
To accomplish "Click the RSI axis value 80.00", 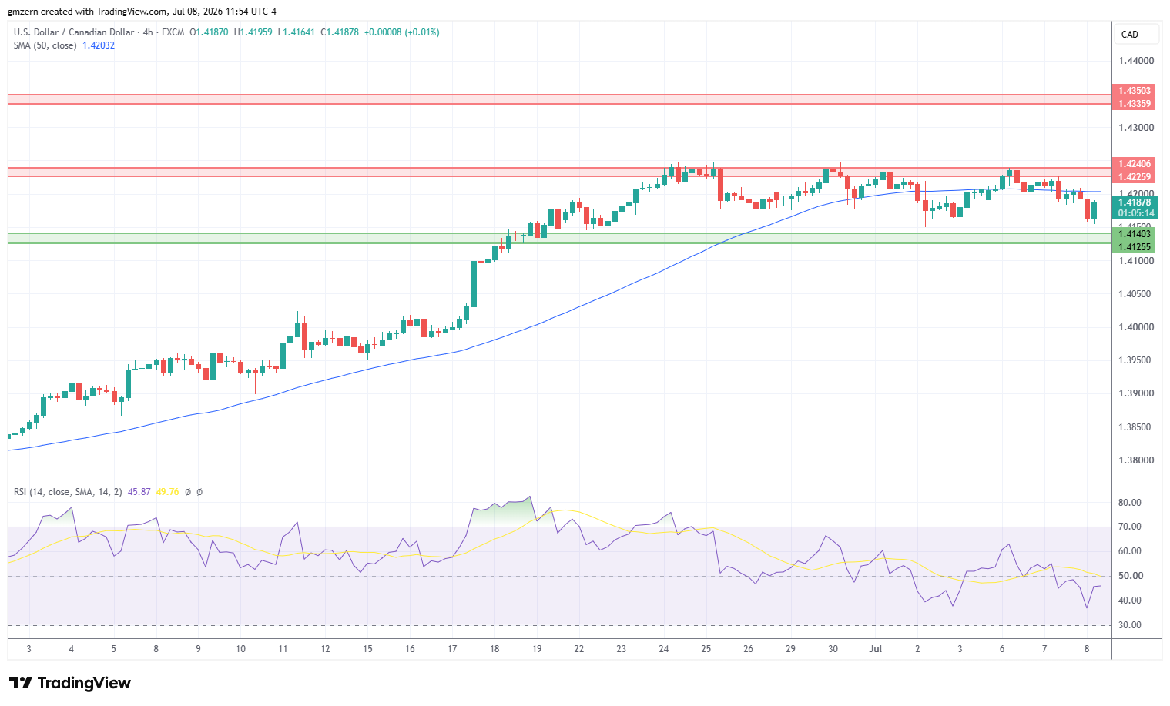I will tap(1130, 503).
